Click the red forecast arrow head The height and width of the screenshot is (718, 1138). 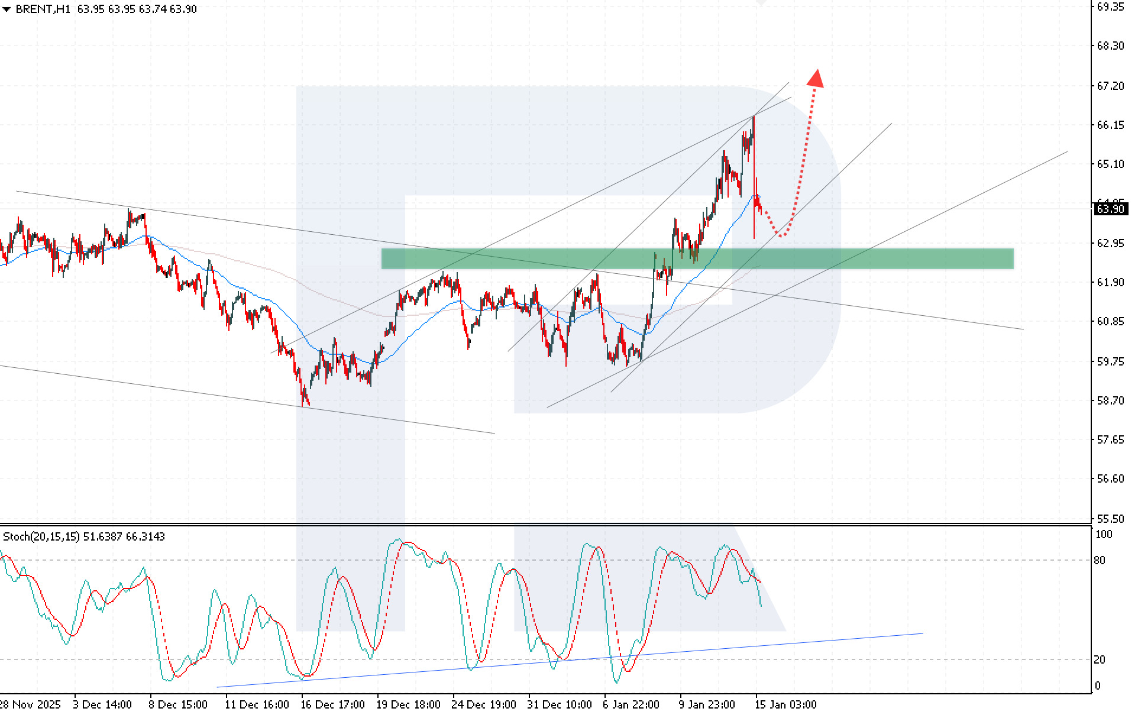tap(816, 79)
